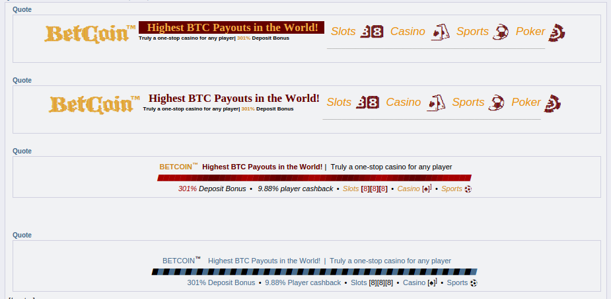This screenshot has height=299, width=611.
Task: Click the slots 88 icon in the plain-headline banner
Action: 367,102
